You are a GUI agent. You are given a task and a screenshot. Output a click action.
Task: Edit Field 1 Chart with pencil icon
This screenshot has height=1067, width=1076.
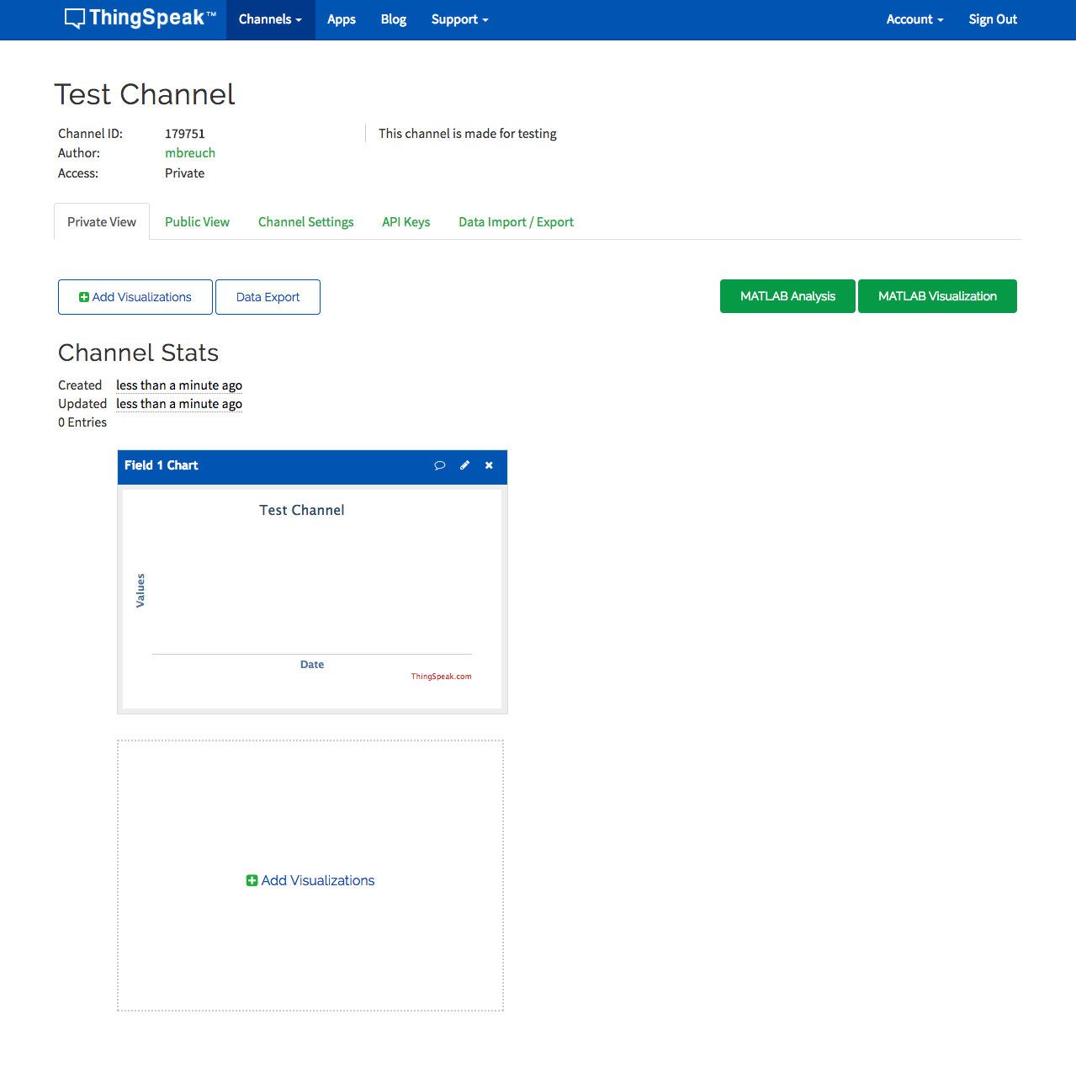[464, 465]
